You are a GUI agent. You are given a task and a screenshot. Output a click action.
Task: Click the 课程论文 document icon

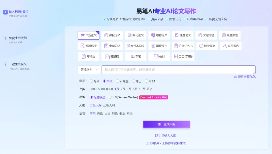pos(106,35)
